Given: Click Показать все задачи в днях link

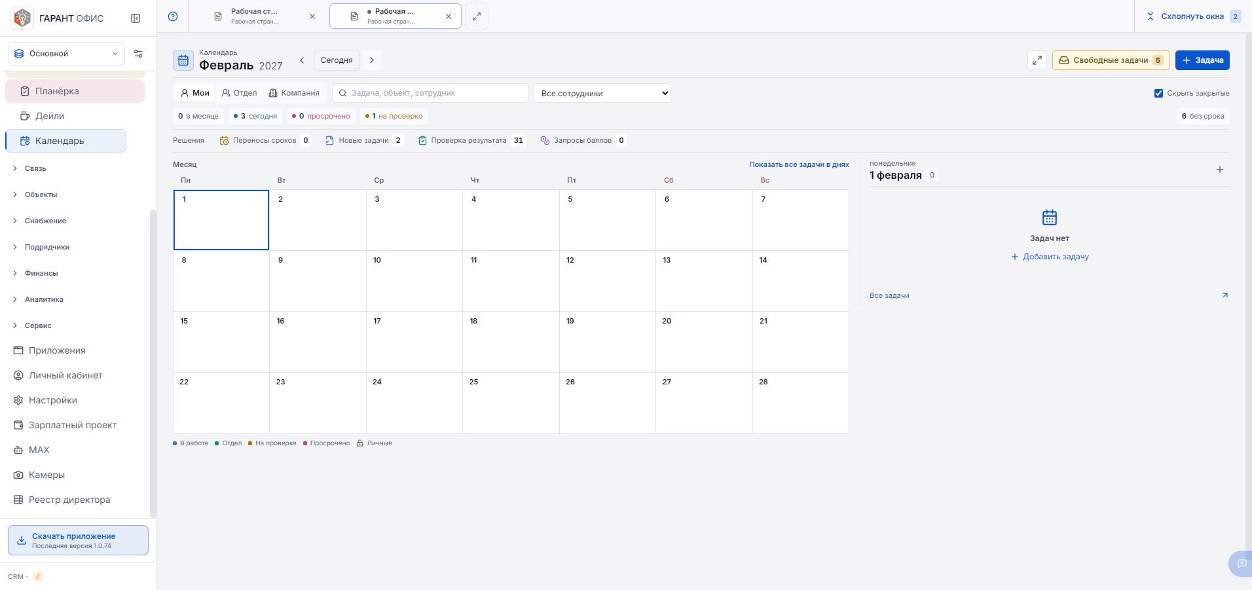Looking at the screenshot, I should click(x=799, y=164).
